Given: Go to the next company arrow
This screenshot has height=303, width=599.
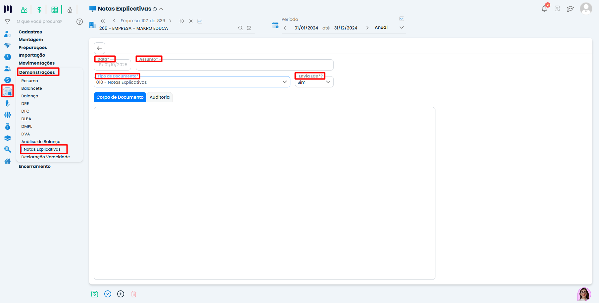Looking at the screenshot, I should [171, 21].
